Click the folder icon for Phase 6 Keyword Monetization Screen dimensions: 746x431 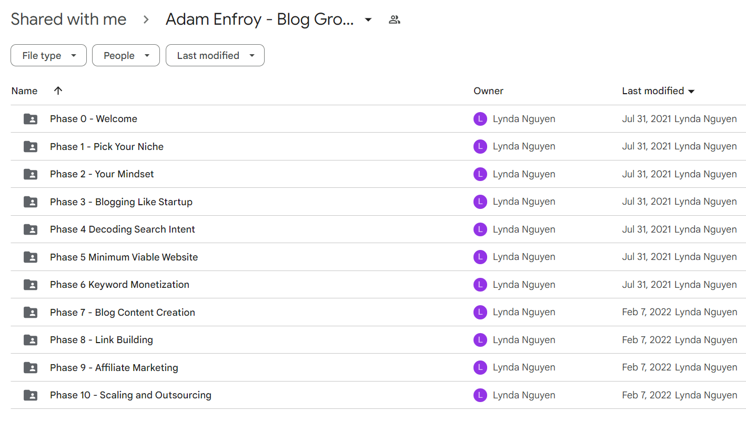pyautogui.click(x=31, y=285)
